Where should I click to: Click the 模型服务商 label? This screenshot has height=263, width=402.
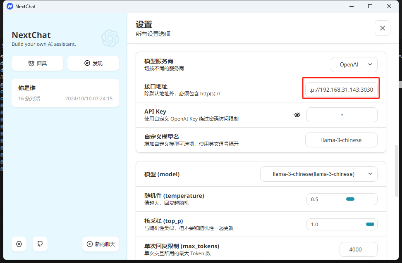159,61
